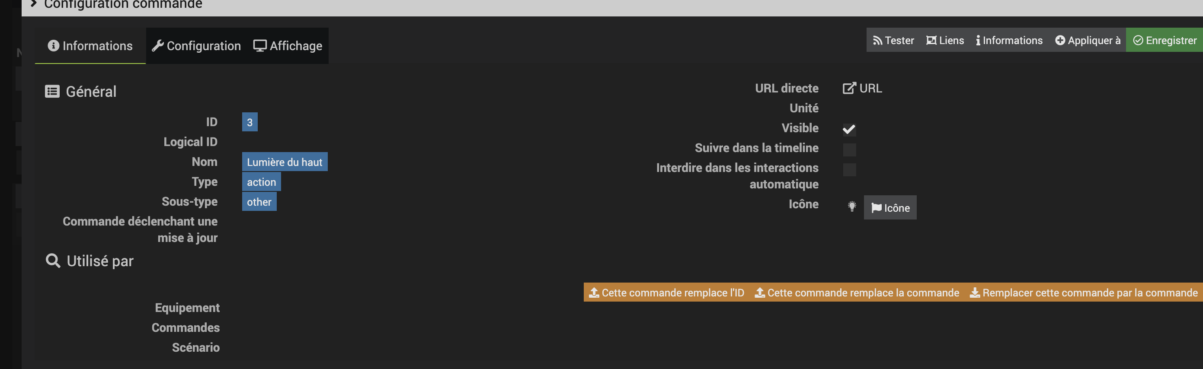Click the plus circle icon of Appliquer à
The width and height of the screenshot is (1203, 369).
(1060, 41)
